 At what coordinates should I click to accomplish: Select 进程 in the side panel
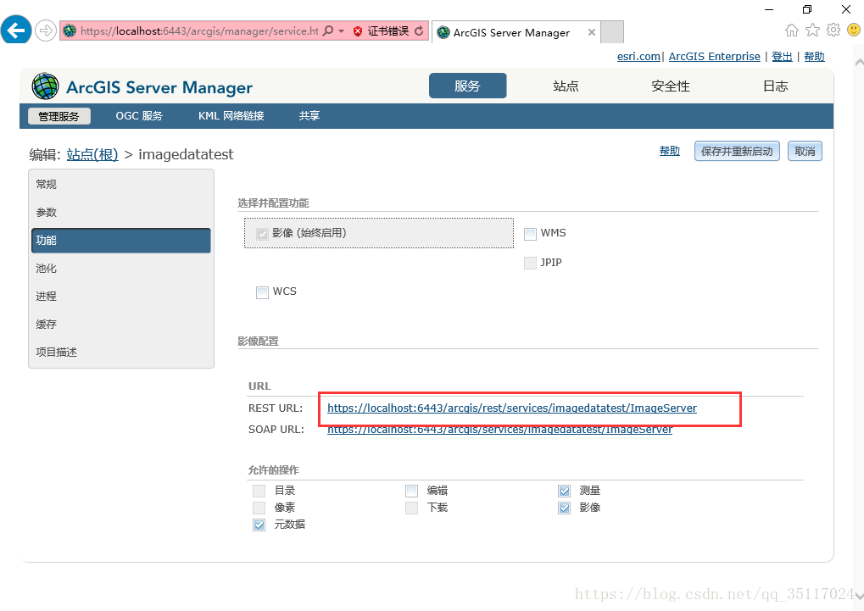click(x=120, y=297)
